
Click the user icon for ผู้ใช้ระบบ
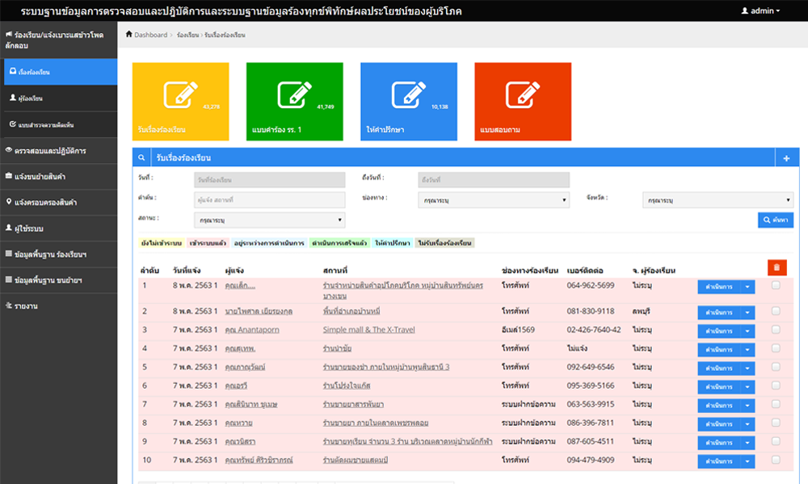(x=9, y=227)
